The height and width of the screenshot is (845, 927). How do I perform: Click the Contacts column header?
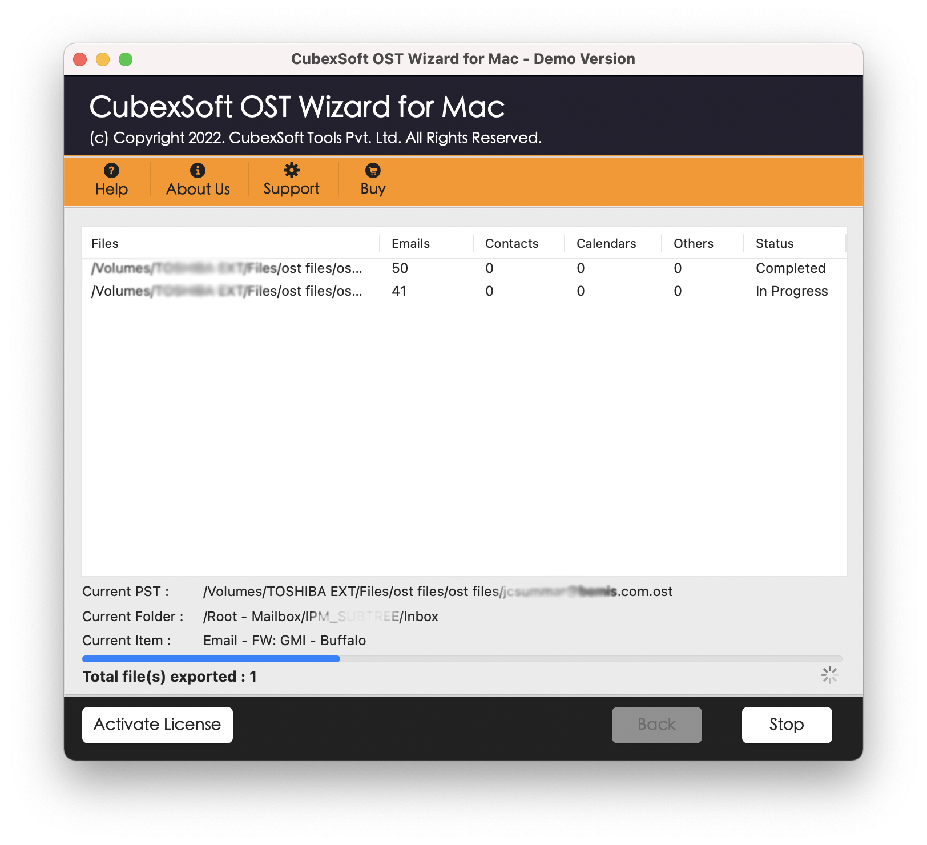click(511, 244)
